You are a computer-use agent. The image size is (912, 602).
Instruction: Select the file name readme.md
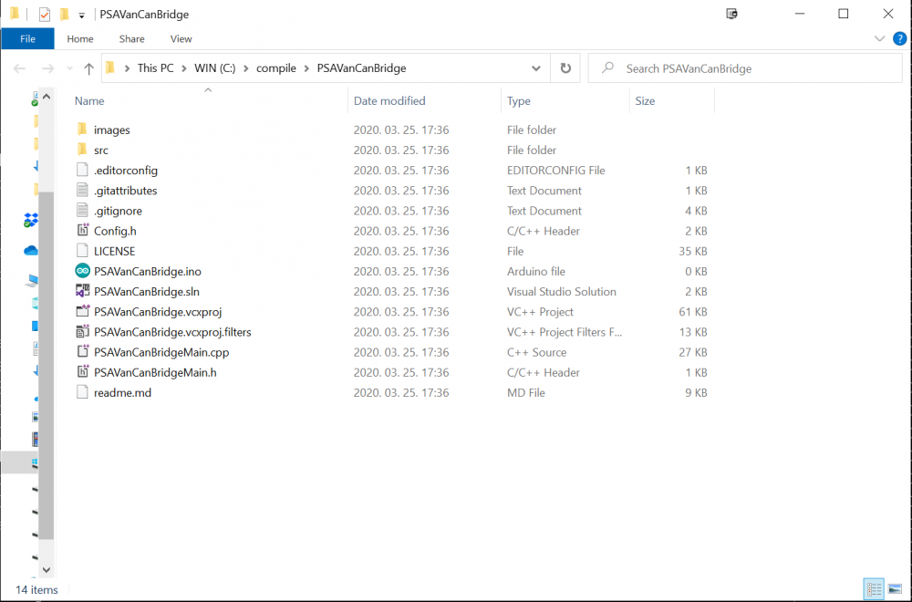[x=123, y=392]
